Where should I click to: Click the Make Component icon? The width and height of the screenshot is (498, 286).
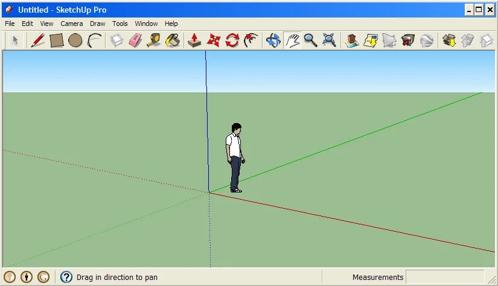point(117,40)
